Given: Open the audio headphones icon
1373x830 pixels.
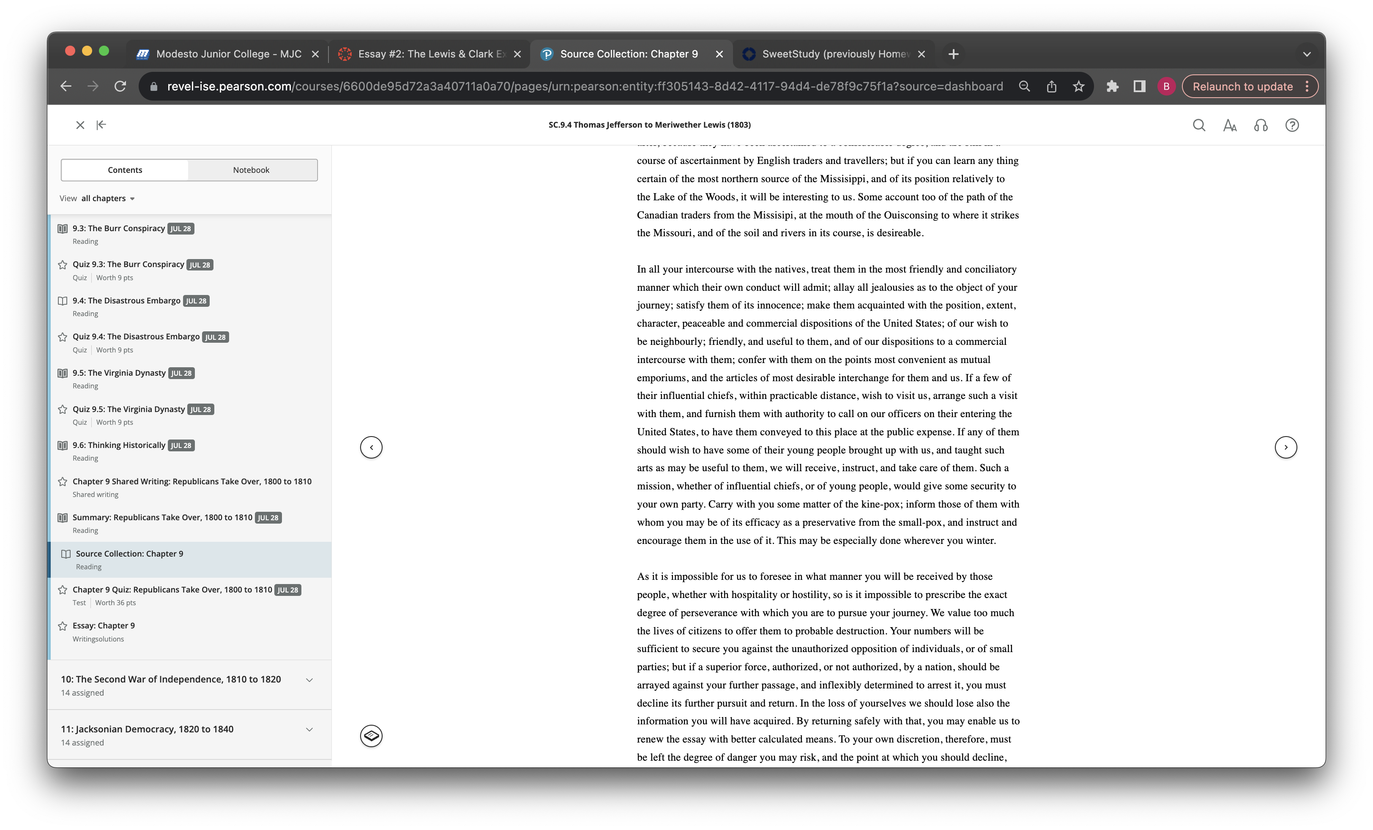Looking at the screenshot, I should (x=1261, y=126).
